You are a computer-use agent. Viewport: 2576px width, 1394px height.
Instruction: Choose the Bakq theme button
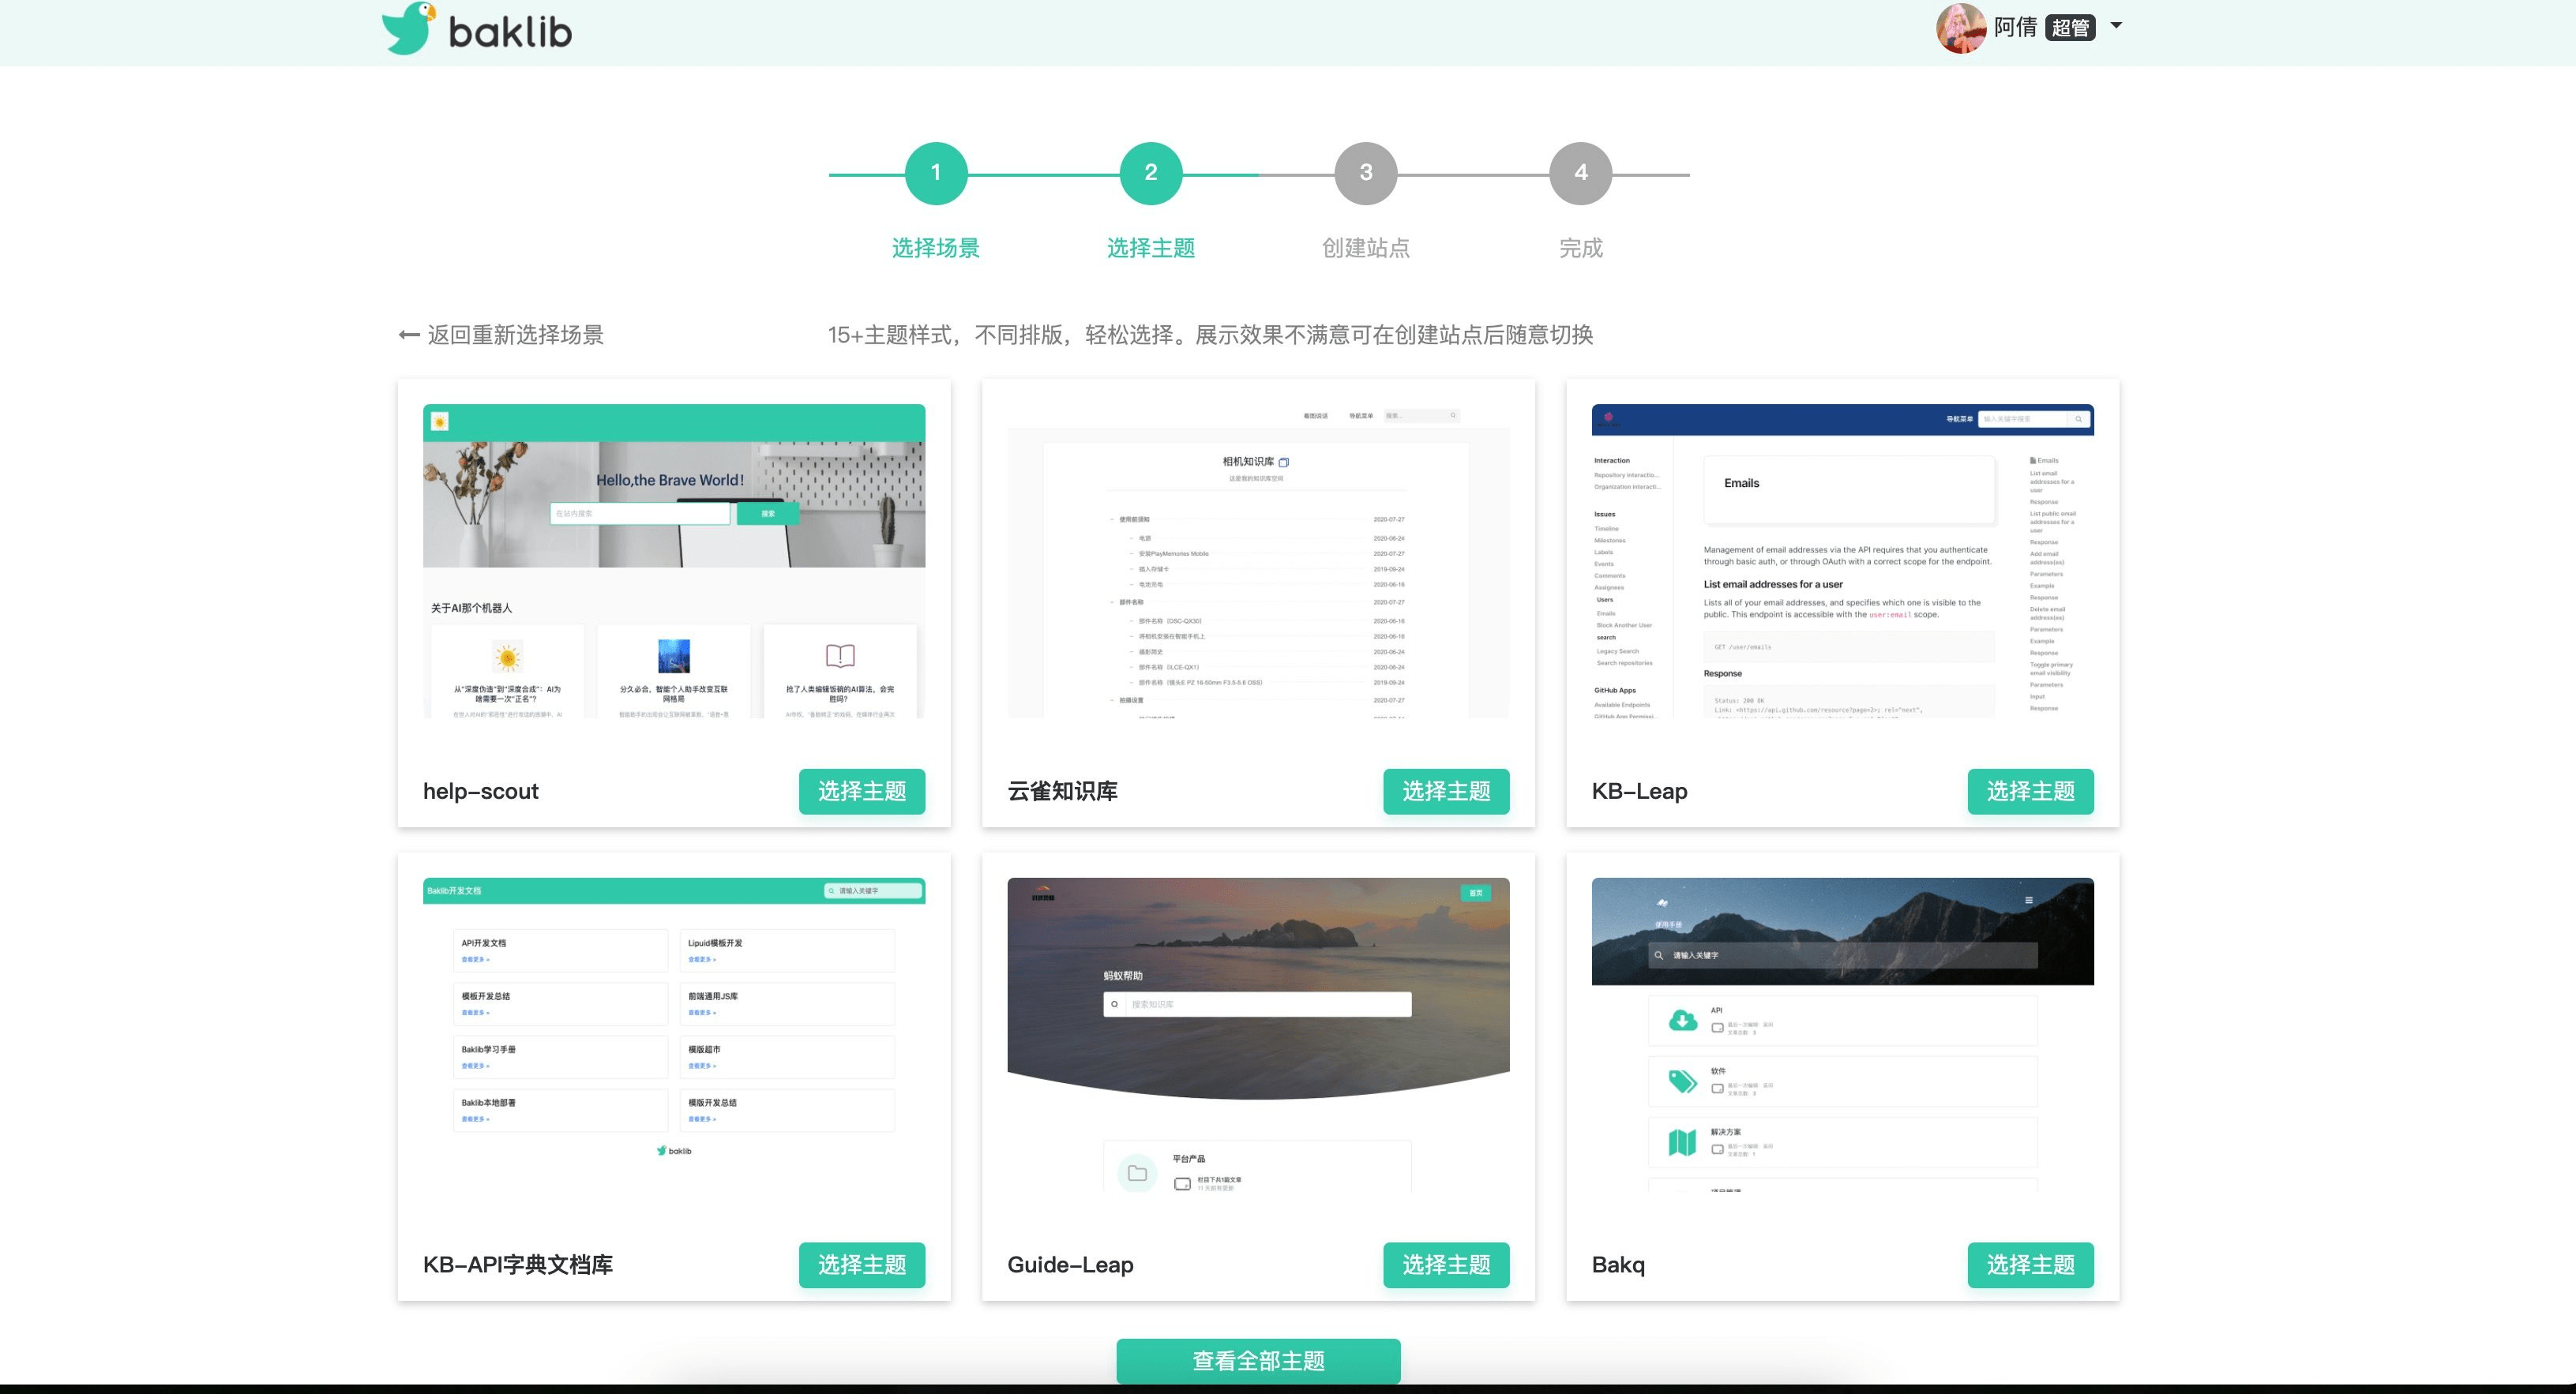pyautogui.click(x=2030, y=1265)
